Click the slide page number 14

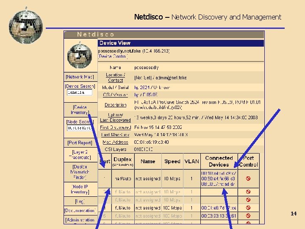pos(294,214)
